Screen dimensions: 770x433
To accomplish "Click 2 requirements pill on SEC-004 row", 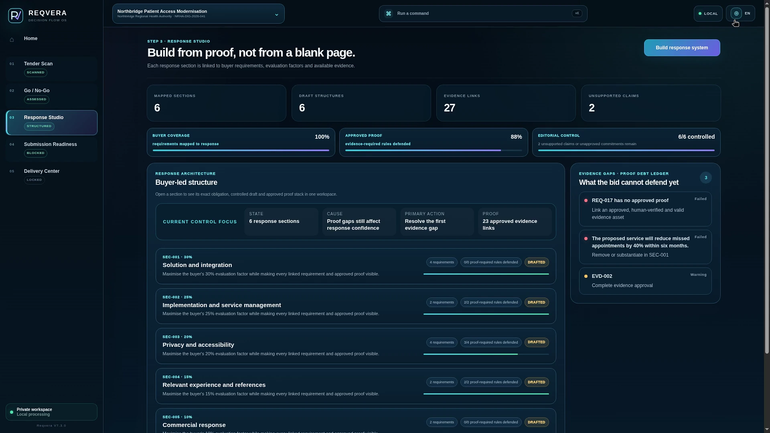I will pos(442,382).
